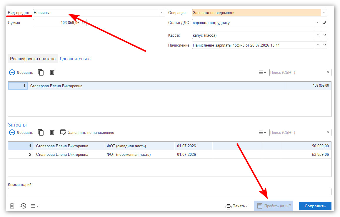Expand the Начисление dropdown arrow
The height and width of the screenshot is (217, 340).
pos(318,45)
